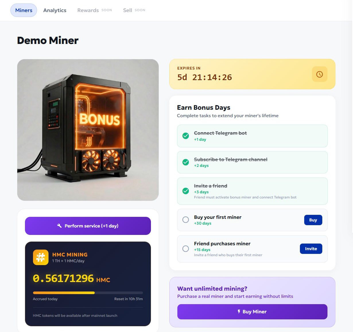Click the green checkmark beside Subscribe to Telegram channel
Screen dimensions: 353x332
(x=186, y=162)
